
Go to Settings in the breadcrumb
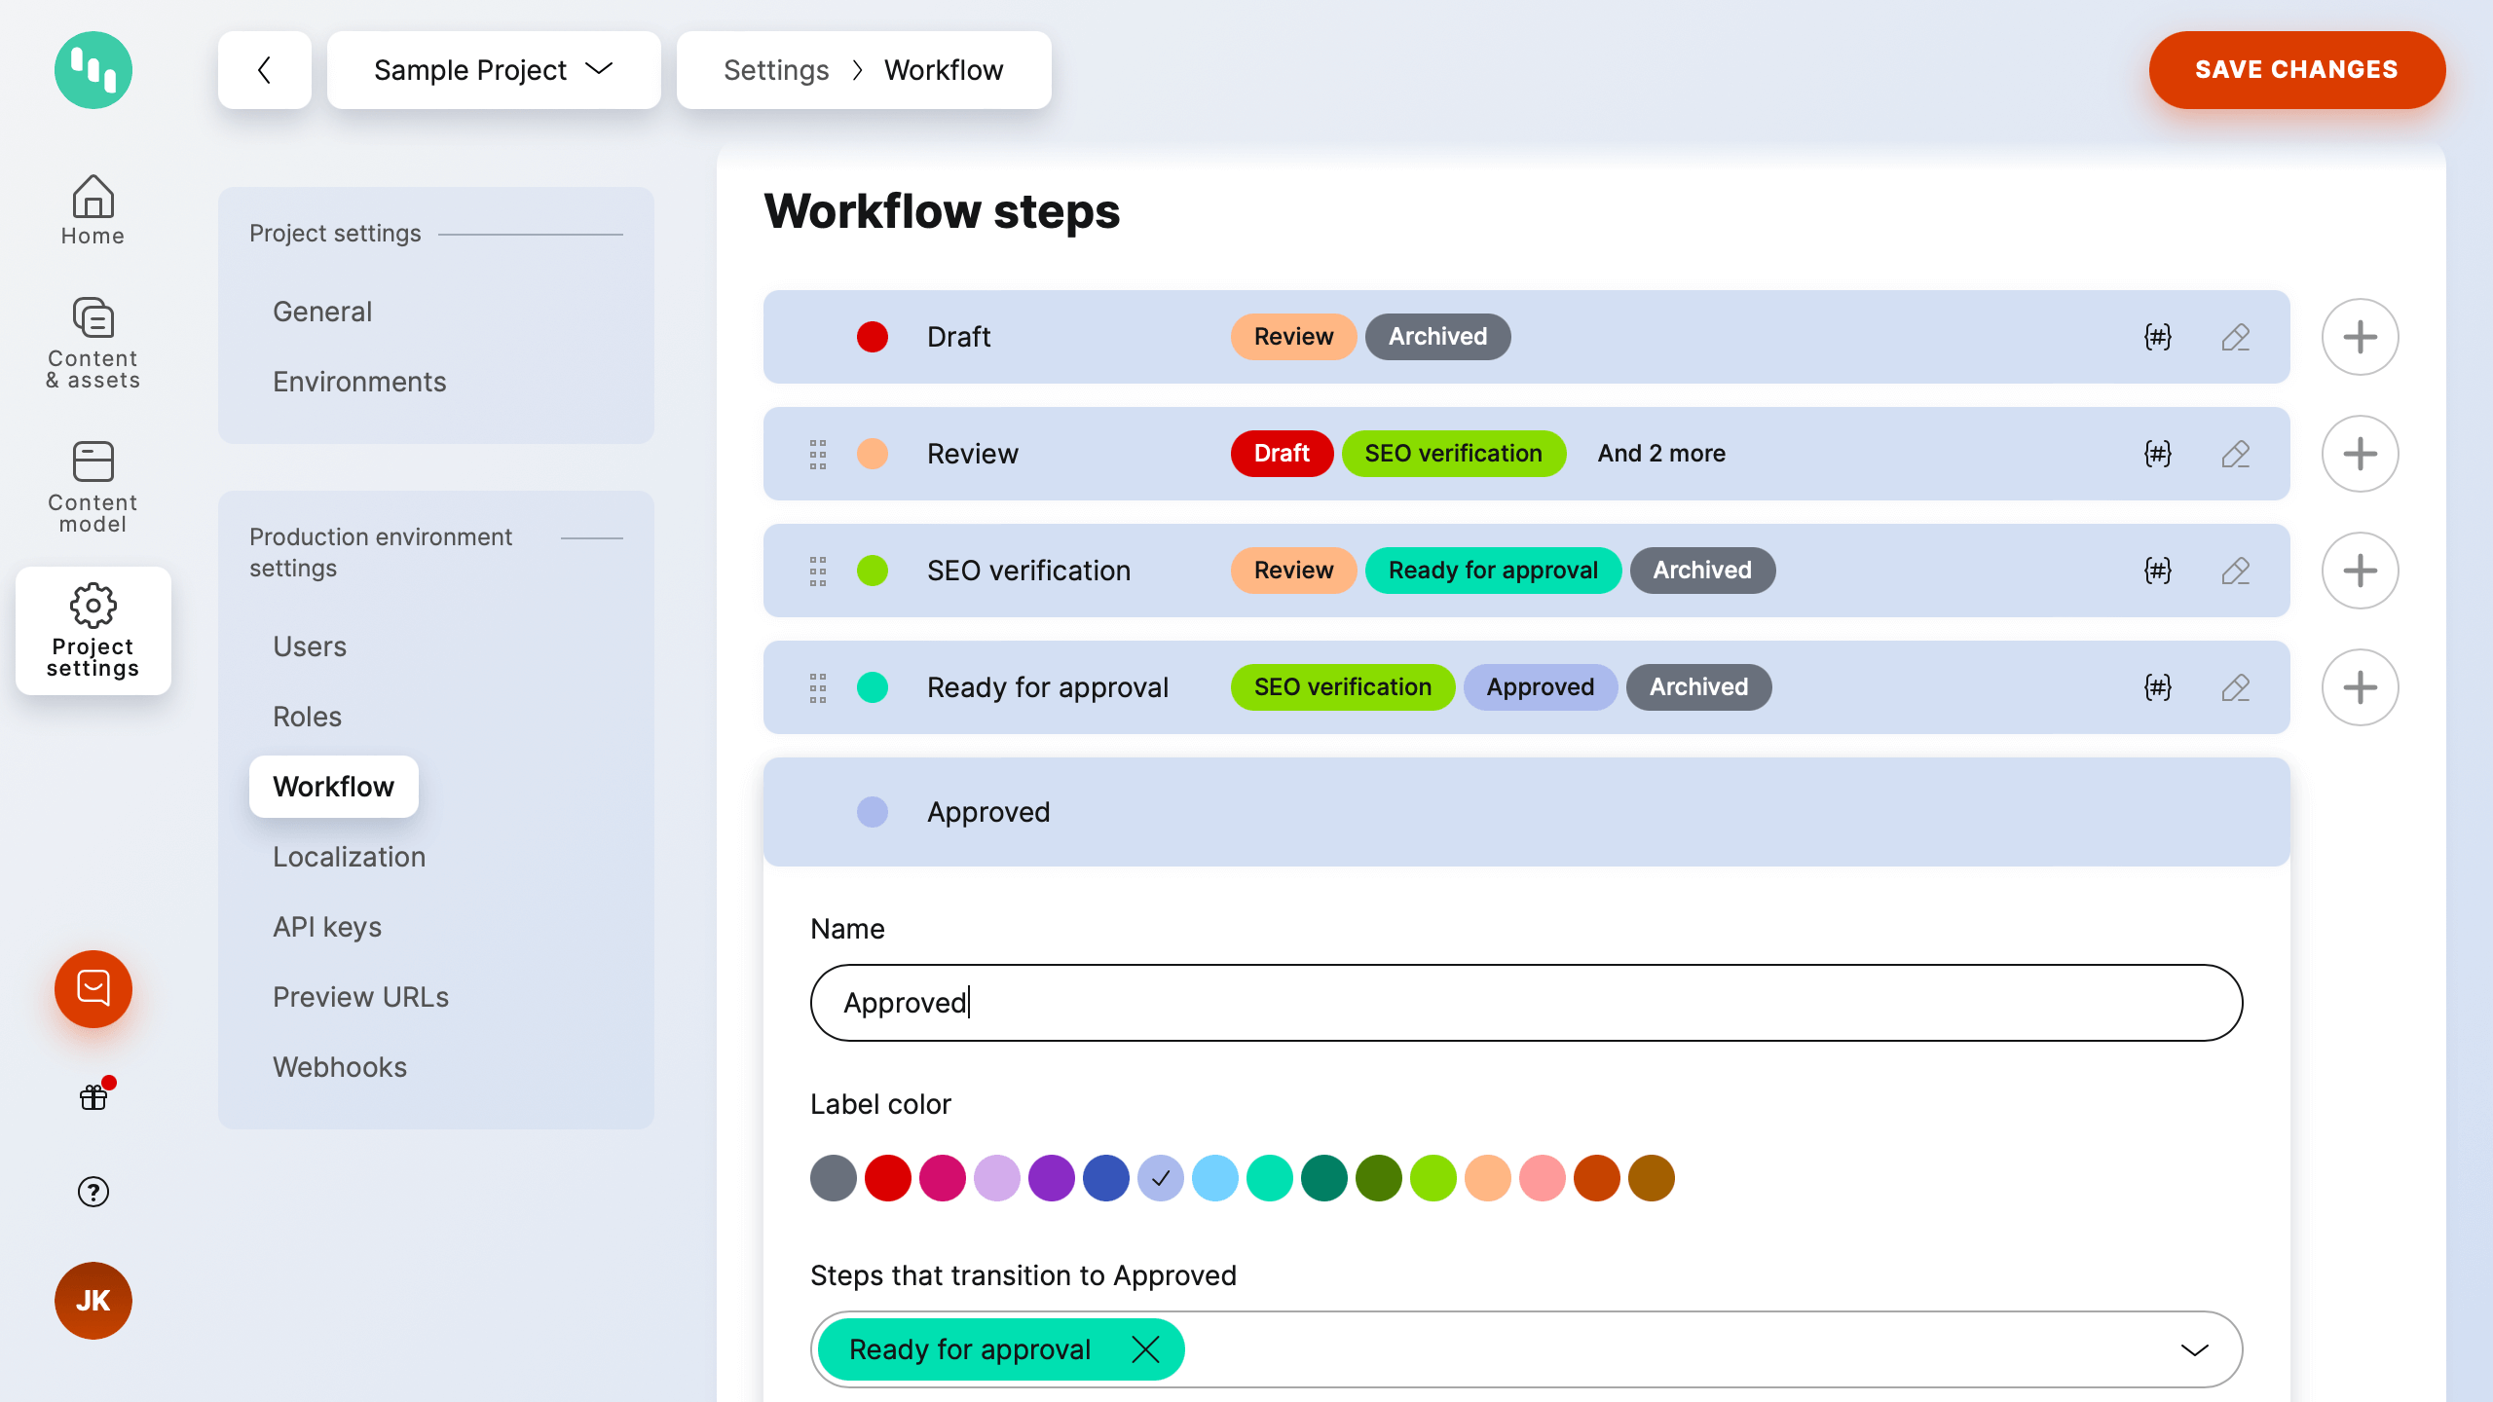(776, 69)
